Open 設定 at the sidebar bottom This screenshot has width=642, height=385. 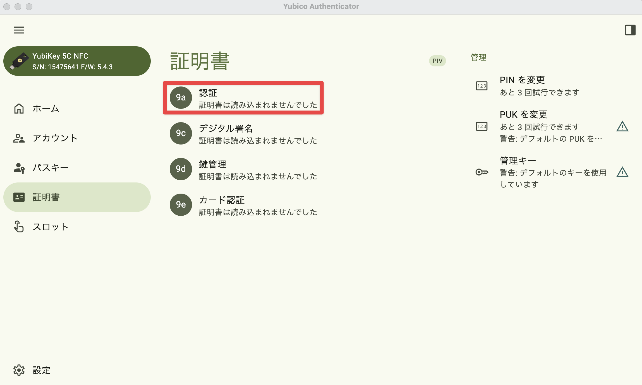point(77,370)
